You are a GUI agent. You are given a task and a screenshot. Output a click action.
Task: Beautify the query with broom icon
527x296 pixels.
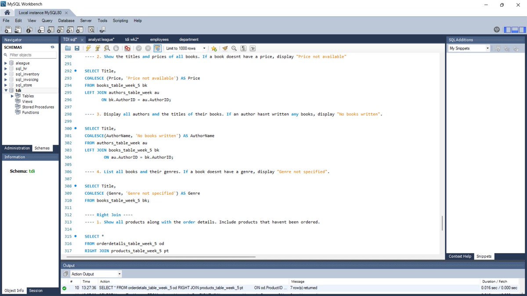click(x=225, y=48)
